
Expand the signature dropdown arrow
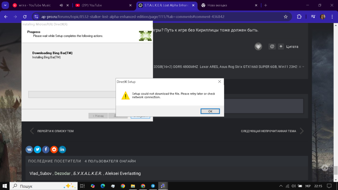click(x=303, y=67)
